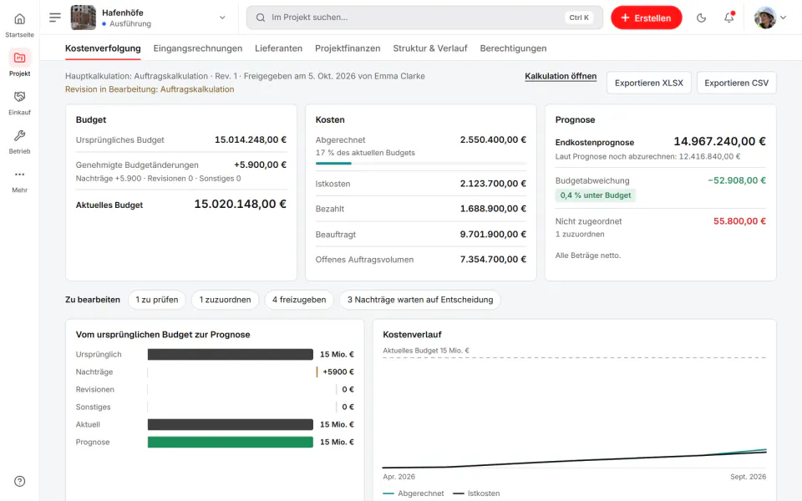Screen dimensions: 802x501
Task: Focus the Im Projekt suchen field
Action: 424,18
